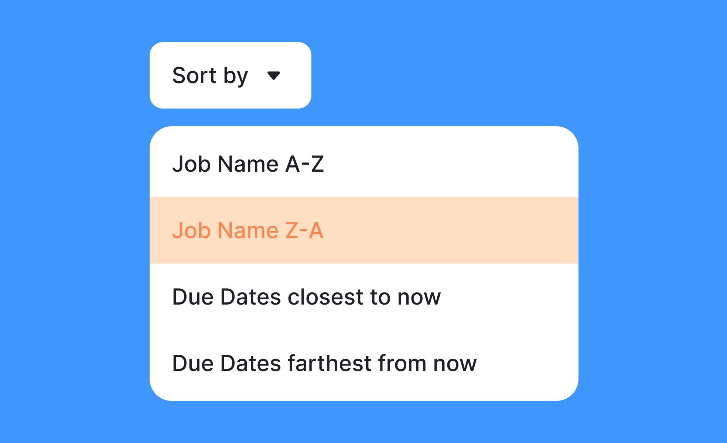
Task: Sort jobs alphabetically ascending A-Z
Action: [x=364, y=164]
